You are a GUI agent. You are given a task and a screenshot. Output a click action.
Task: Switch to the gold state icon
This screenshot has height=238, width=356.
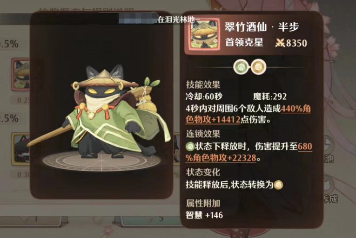[258, 67]
